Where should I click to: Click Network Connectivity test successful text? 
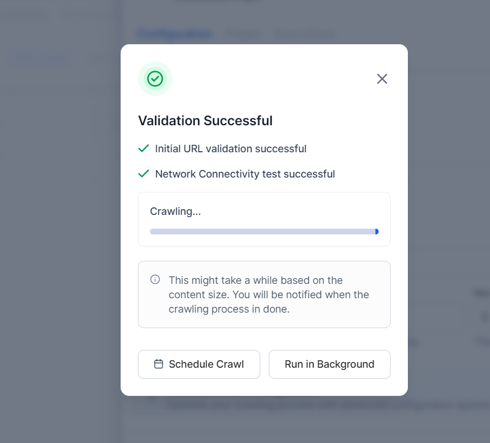pyautogui.click(x=245, y=174)
